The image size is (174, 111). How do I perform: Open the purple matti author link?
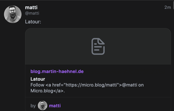(55, 106)
